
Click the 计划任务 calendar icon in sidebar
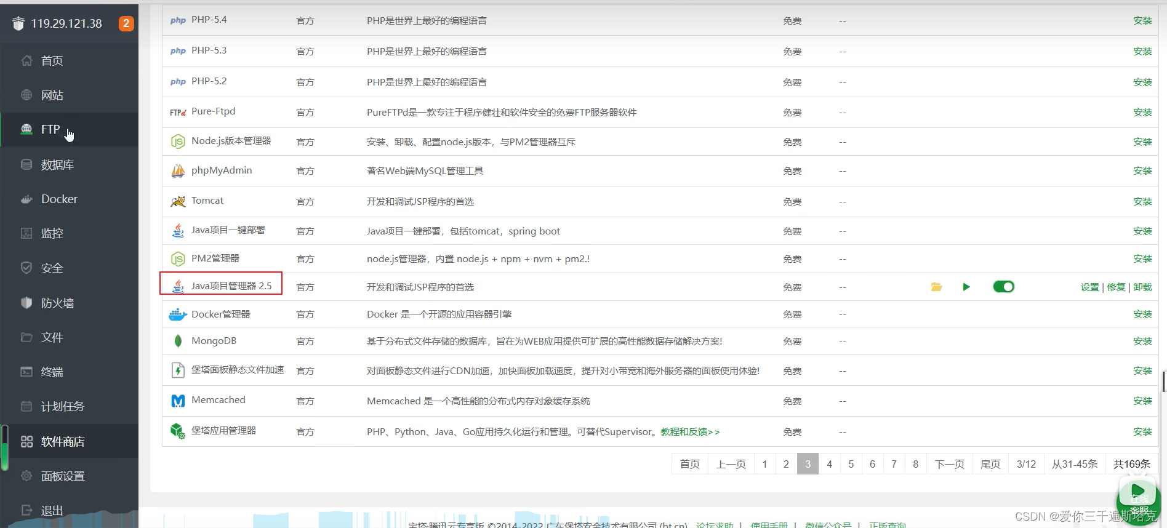point(26,406)
